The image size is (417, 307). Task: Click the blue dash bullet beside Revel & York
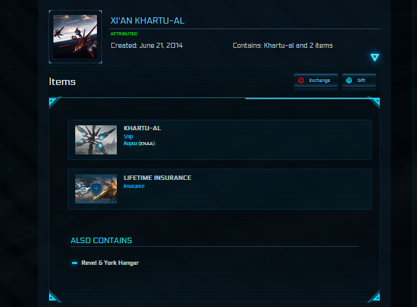click(75, 263)
